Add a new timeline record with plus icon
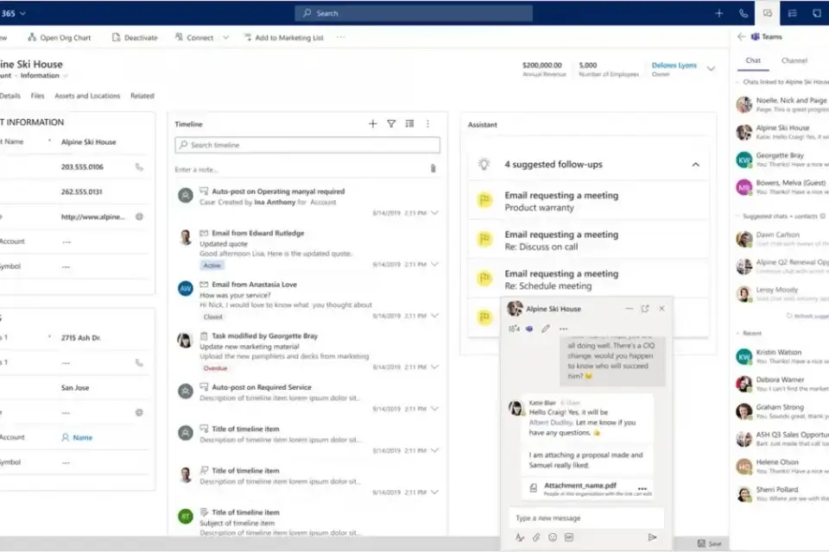This screenshot has width=829, height=552. (x=373, y=124)
